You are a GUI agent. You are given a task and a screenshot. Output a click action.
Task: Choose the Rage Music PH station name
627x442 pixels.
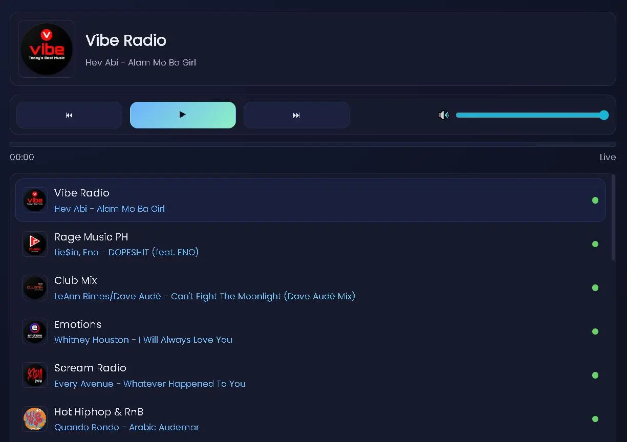pyautogui.click(x=91, y=237)
